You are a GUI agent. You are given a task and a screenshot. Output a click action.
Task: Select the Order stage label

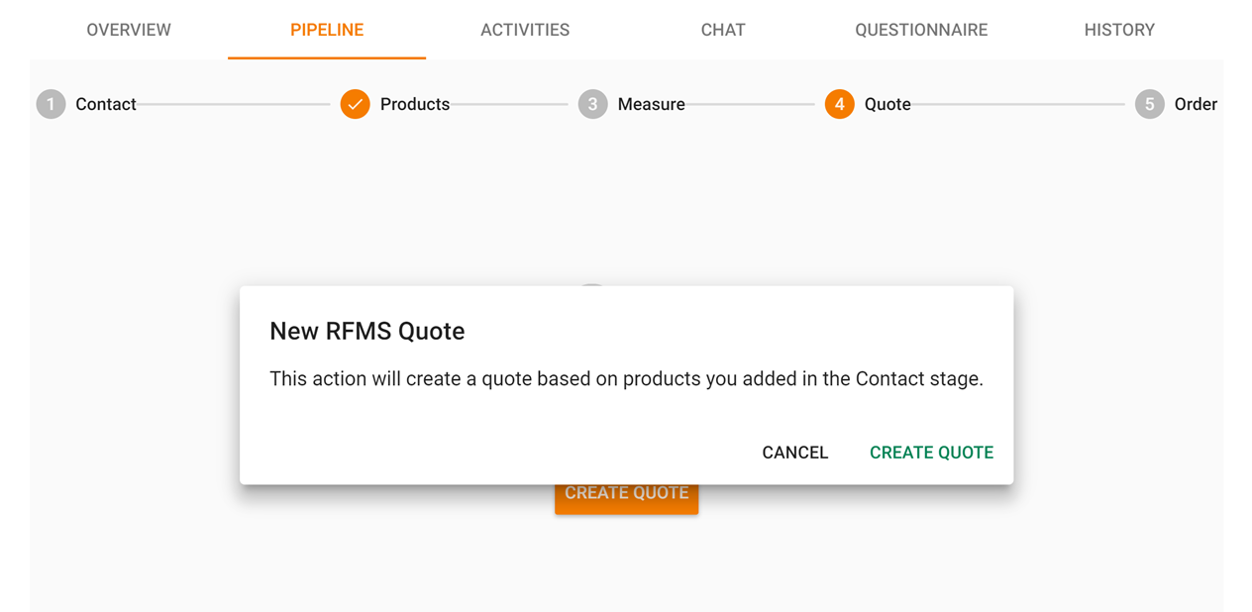(x=1196, y=104)
